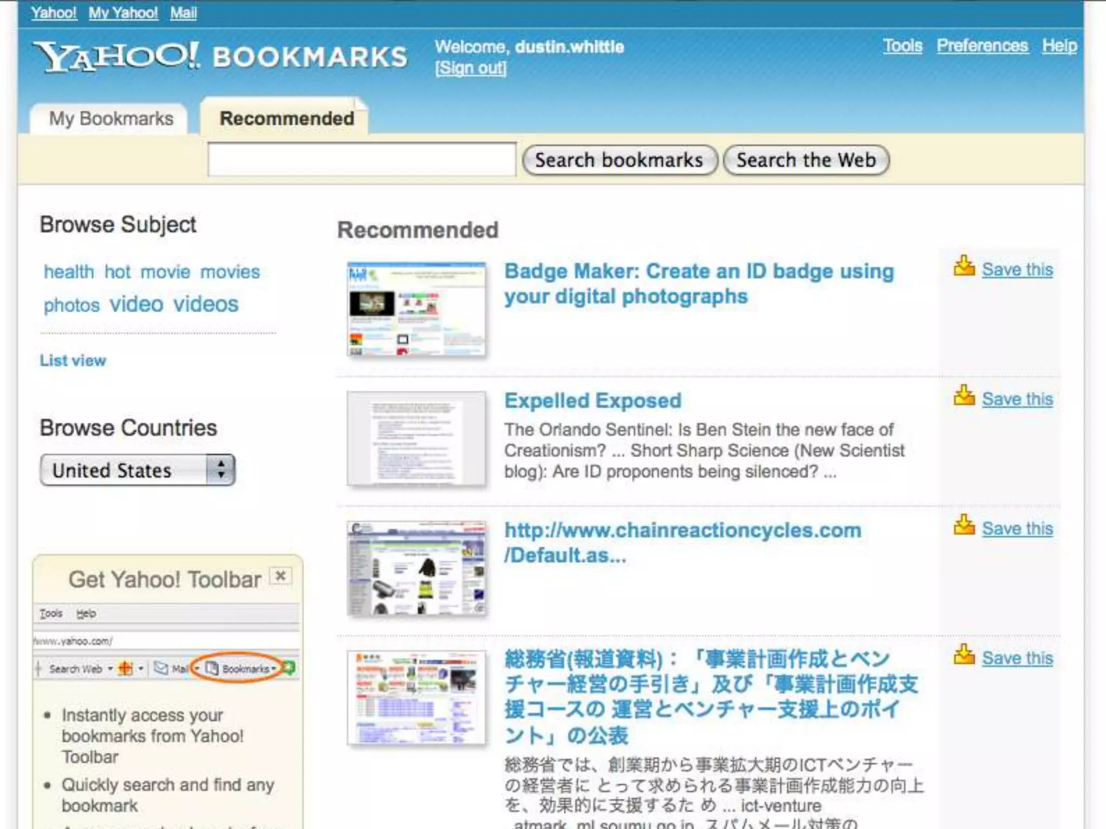Browse the 'videos' subject tag
The image size is (1106, 829).
pyautogui.click(x=206, y=304)
